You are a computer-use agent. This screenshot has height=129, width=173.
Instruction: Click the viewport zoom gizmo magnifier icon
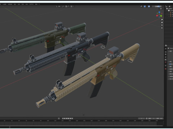tap(162, 19)
